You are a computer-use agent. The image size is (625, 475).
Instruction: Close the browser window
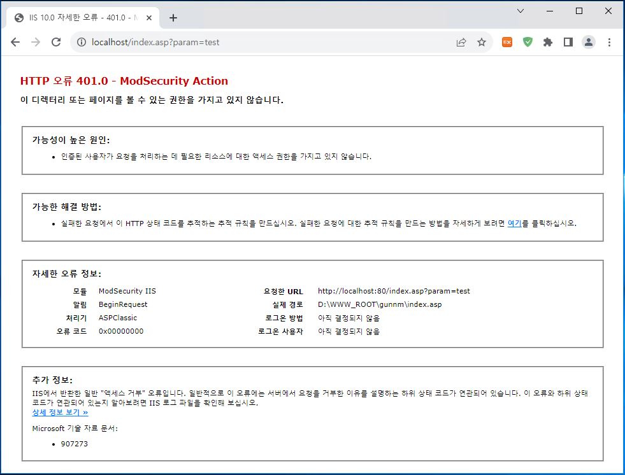[x=608, y=11]
